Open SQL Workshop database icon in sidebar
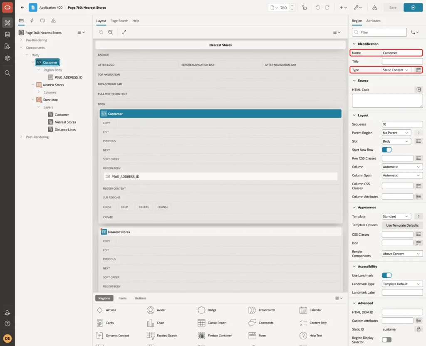 click(x=7, y=35)
